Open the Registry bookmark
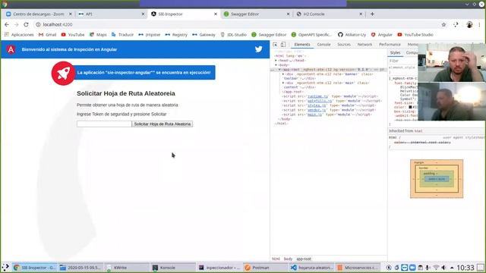The image size is (486, 273). click(x=176, y=35)
